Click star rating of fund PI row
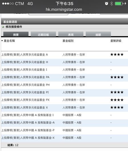The height and width of the screenshot is (151, 128). (x=117, y=92)
